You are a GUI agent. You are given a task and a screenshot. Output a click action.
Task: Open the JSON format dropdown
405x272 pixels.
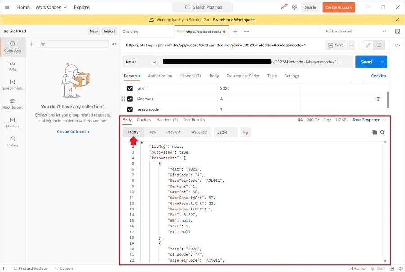226,132
